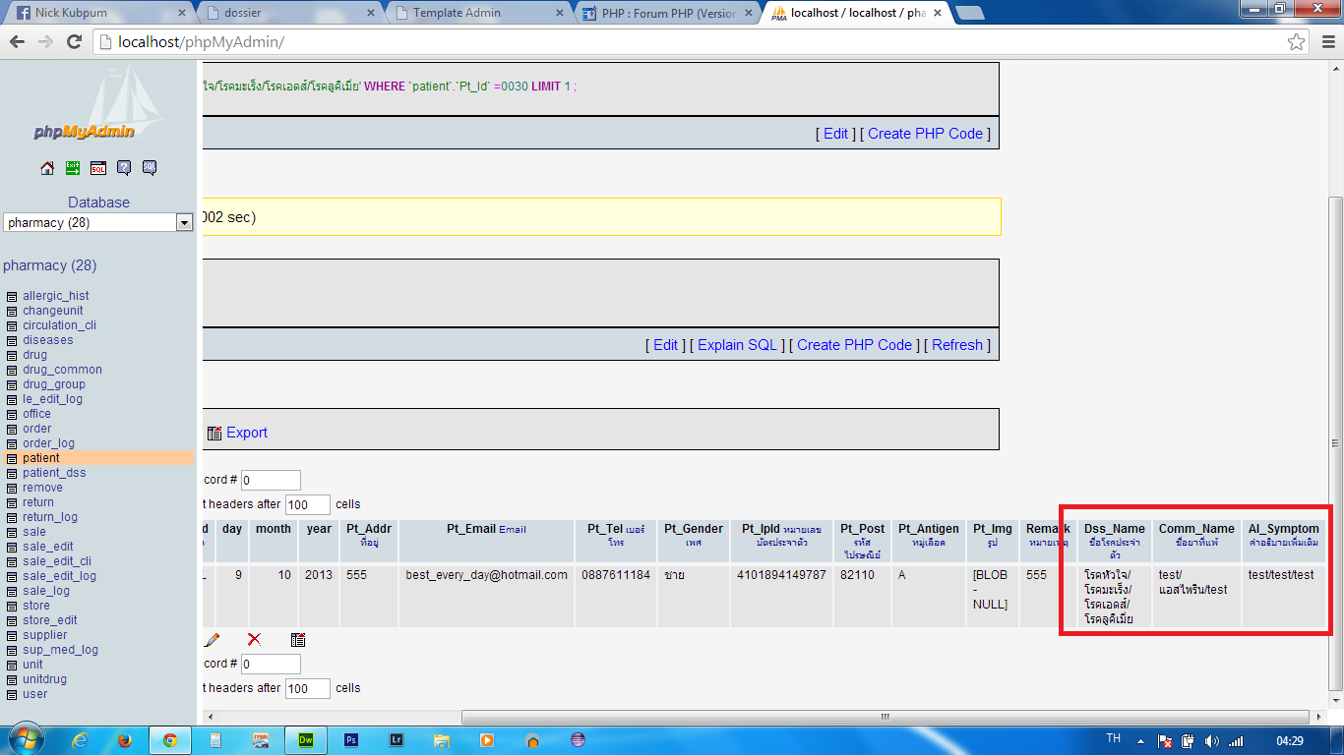The image size is (1344, 755).
Task: Go back with the browser back arrow
Action: point(17,42)
